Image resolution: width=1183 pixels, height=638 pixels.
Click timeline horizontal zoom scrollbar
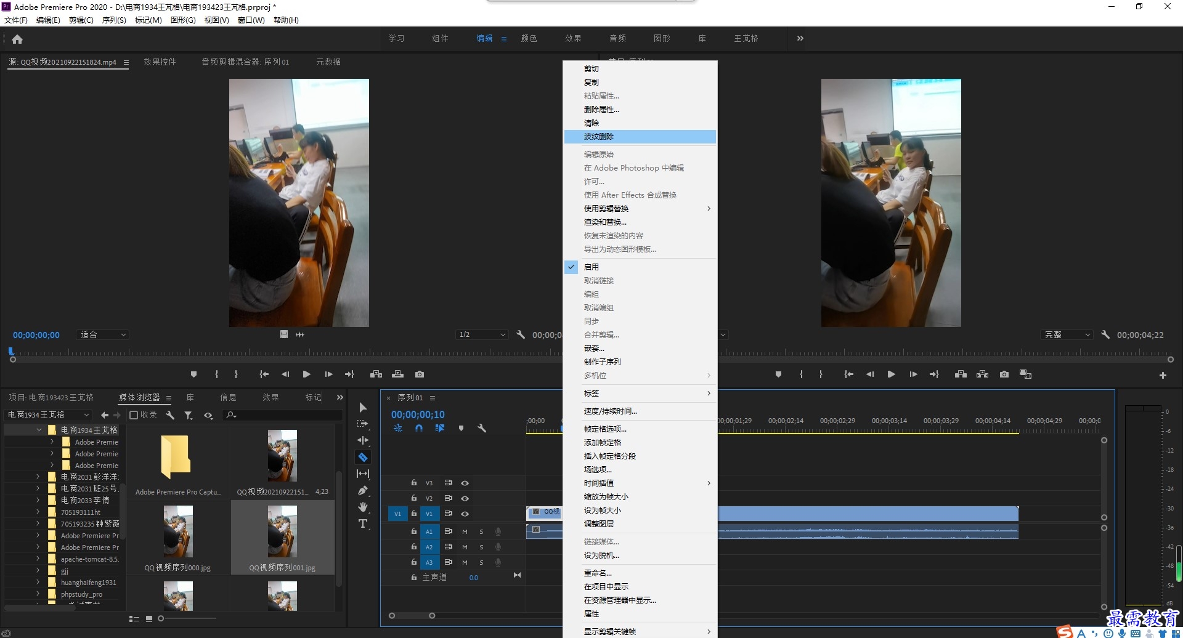[412, 615]
